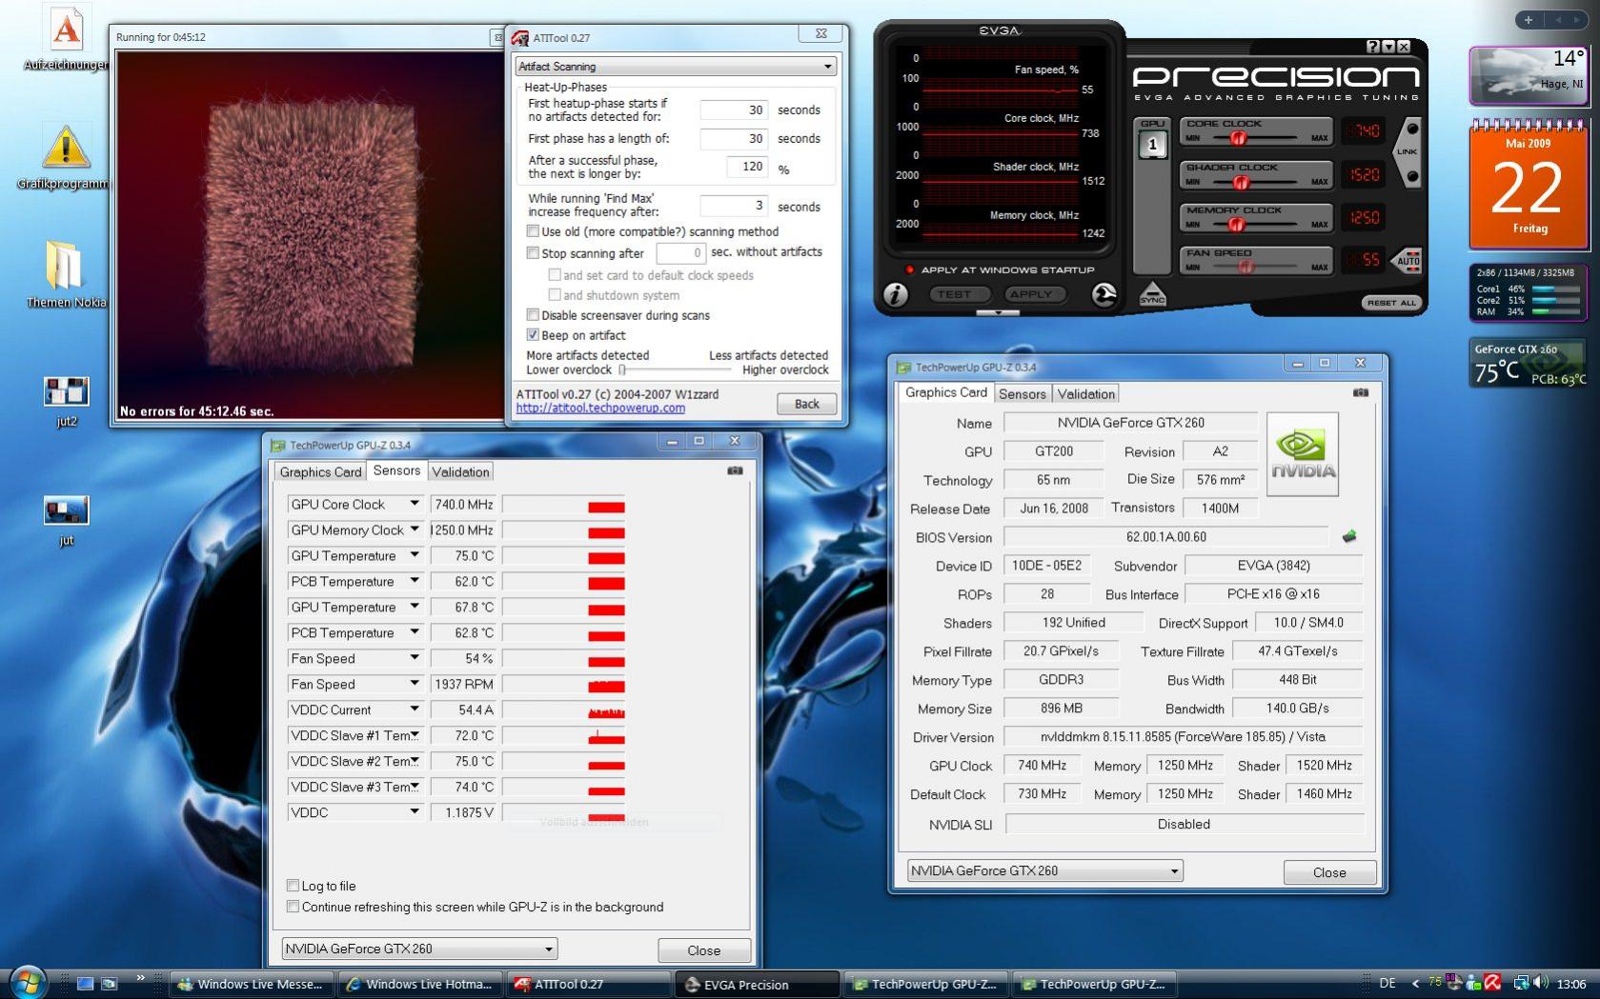Open the help question mark in Precision

(1372, 47)
